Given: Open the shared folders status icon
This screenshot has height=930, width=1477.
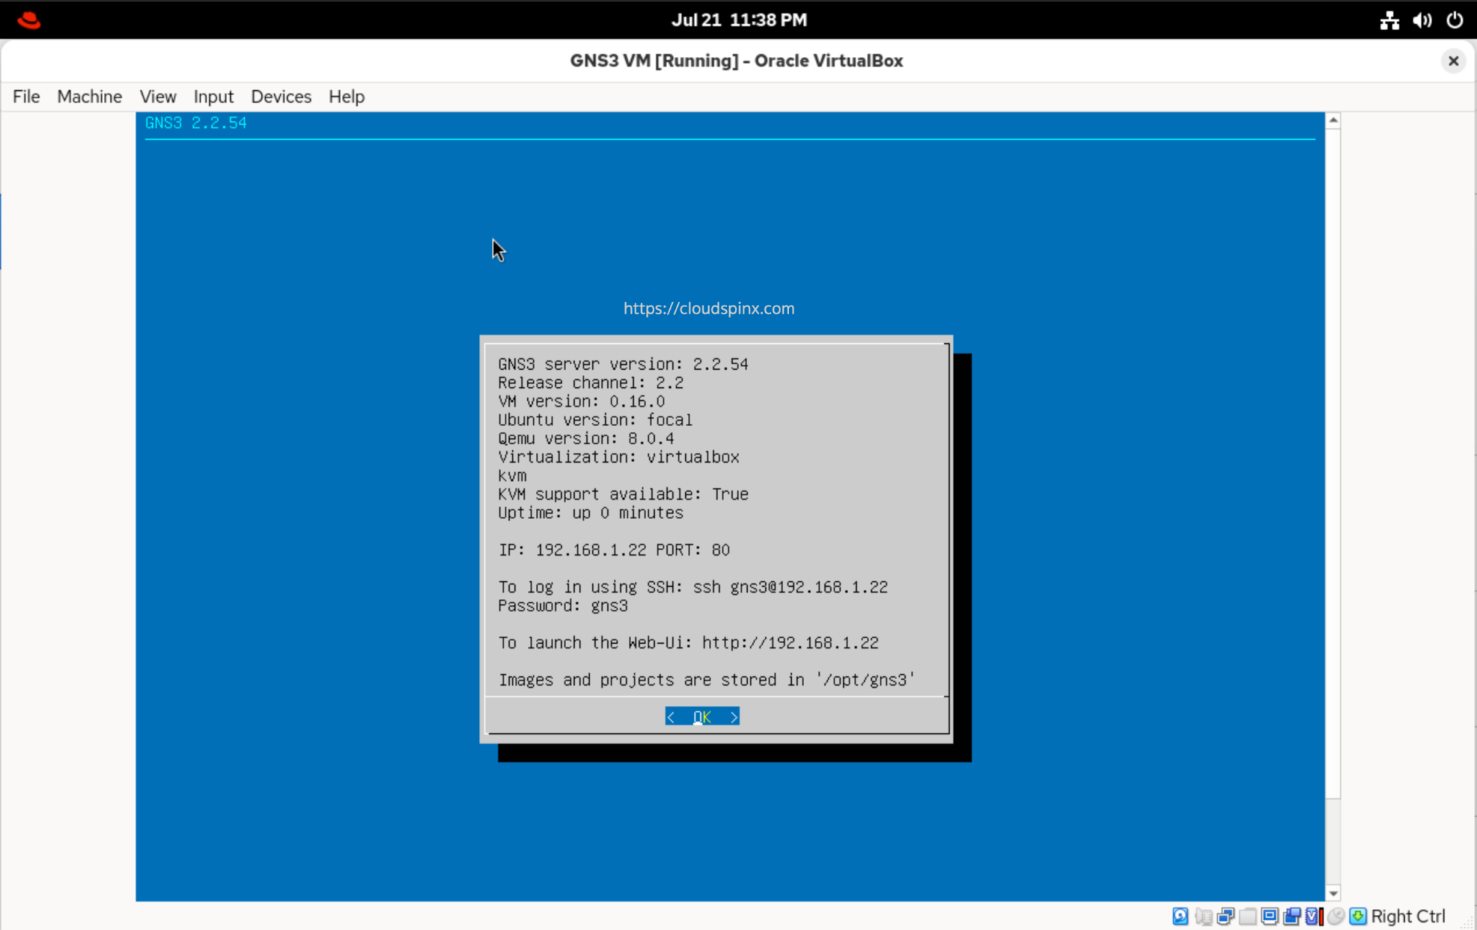Looking at the screenshot, I should (x=1247, y=916).
